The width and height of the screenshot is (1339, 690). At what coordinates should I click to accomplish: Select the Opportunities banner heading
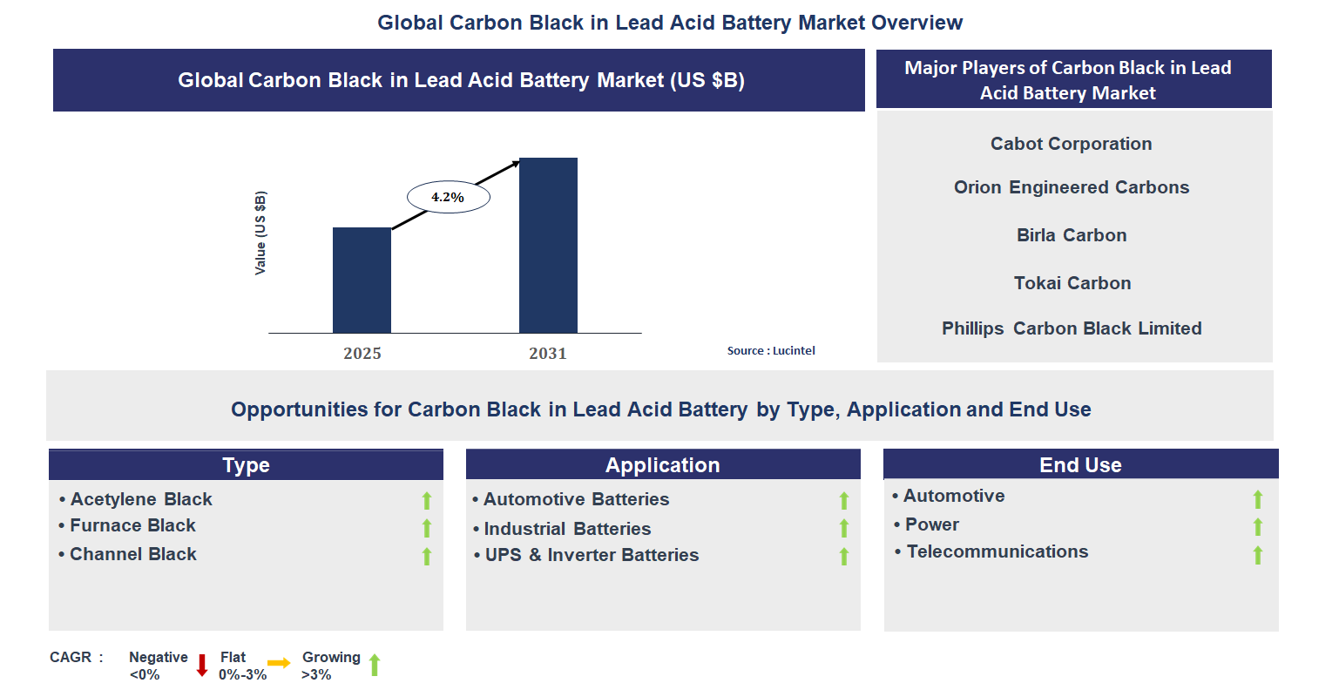pyautogui.click(x=659, y=409)
